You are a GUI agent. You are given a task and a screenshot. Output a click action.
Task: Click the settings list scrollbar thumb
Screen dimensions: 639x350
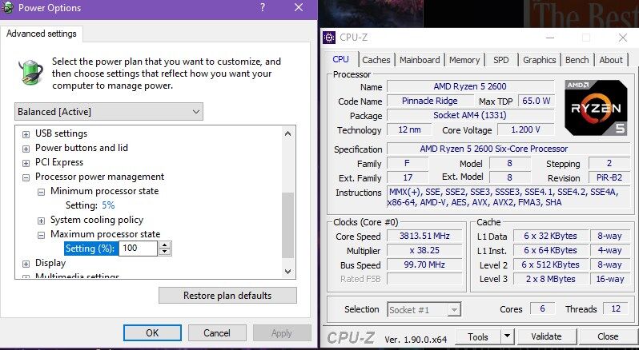[x=287, y=225]
